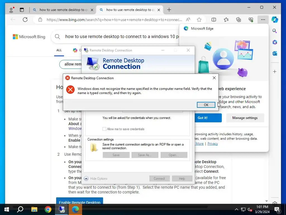Click the Edge address bar URL
This screenshot has height=215, width=286.
coord(114,20)
